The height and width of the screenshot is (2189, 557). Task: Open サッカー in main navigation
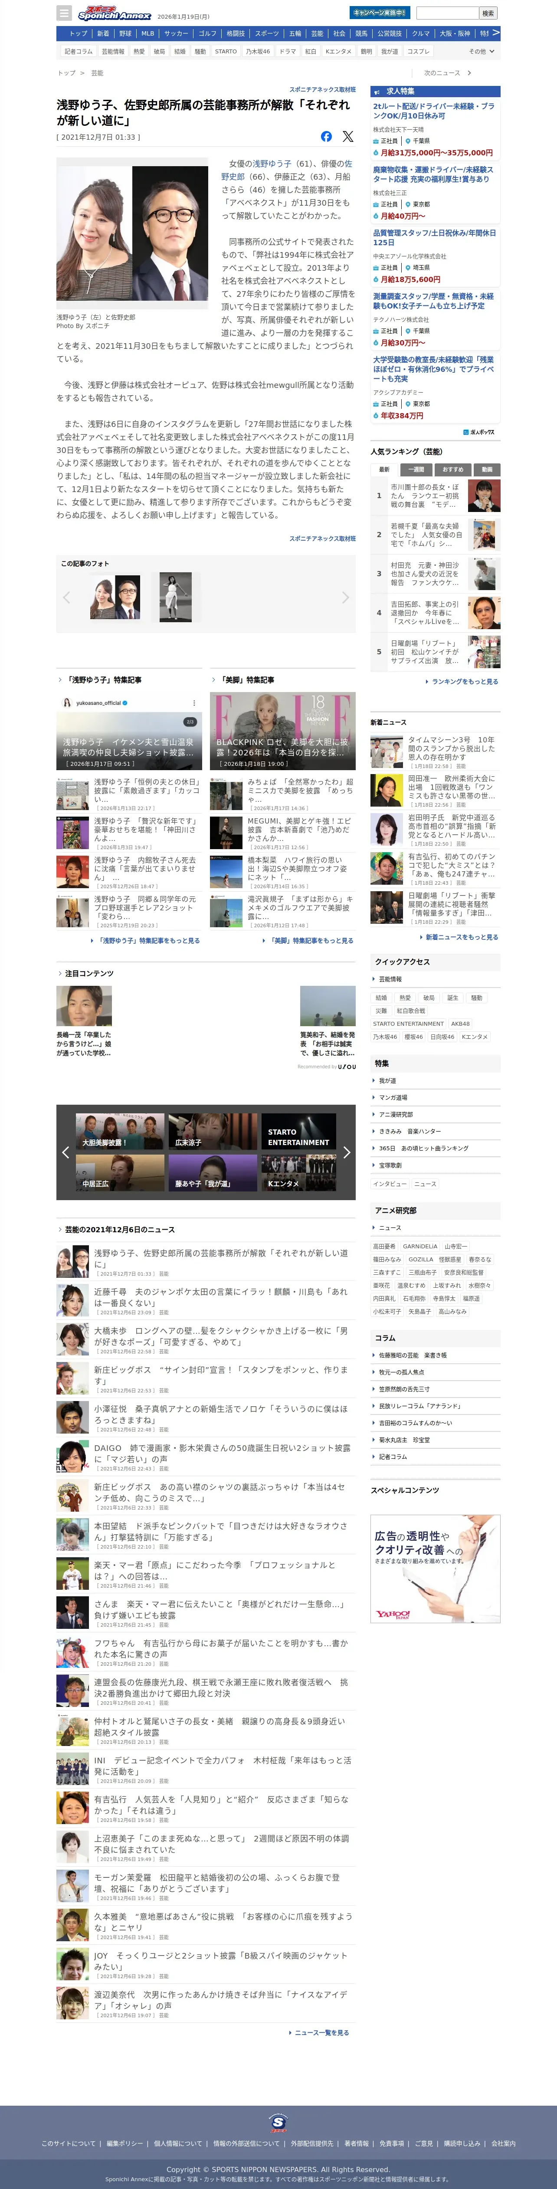[x=176, y=34]
